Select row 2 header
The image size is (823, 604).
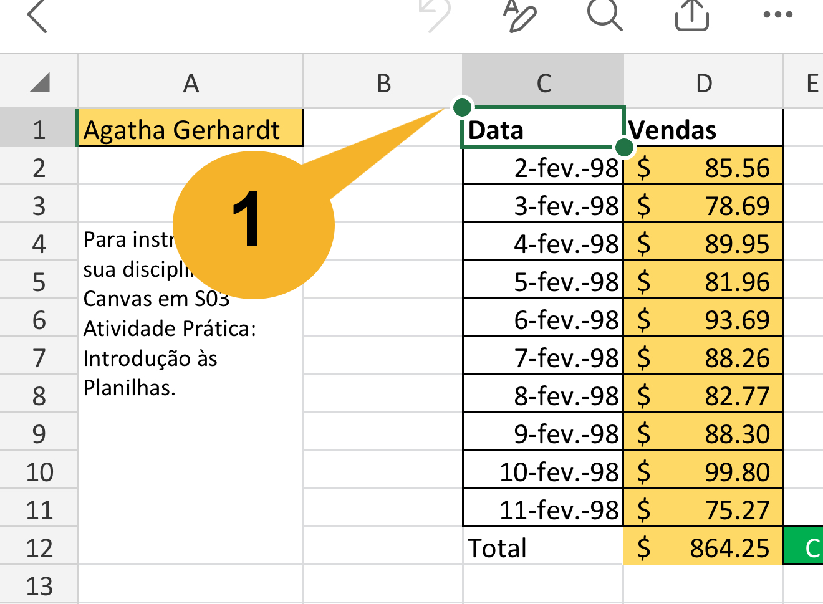click(x=39, y=167)
